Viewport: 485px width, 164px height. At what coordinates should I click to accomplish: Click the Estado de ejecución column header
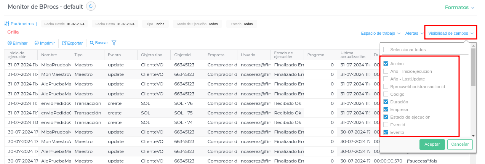click(287, 55)
